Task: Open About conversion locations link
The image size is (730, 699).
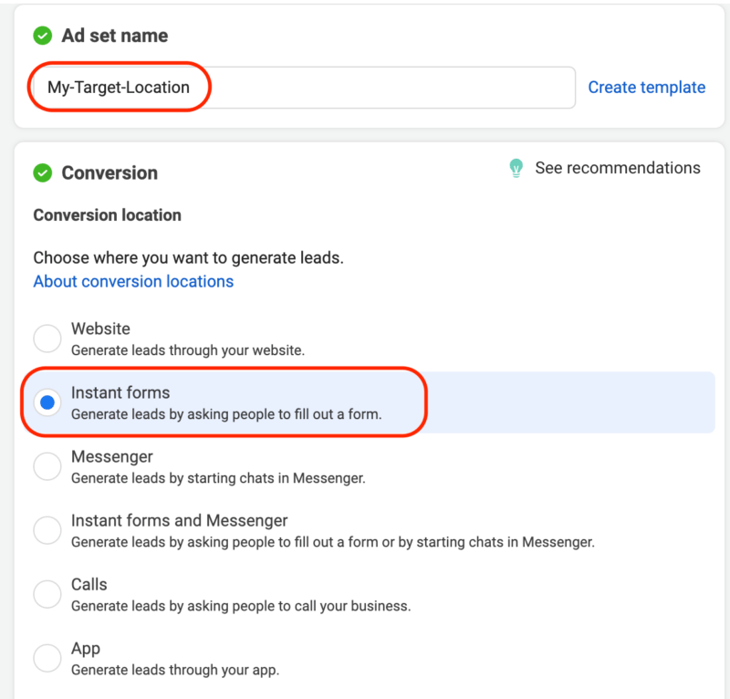Action: coord(133,281)
